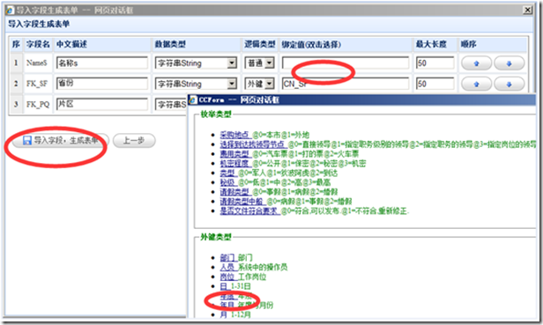The width and height of the screenshot is (543, 325).
Task: Edit Chinese description field 省份
Action: (102, 84)
